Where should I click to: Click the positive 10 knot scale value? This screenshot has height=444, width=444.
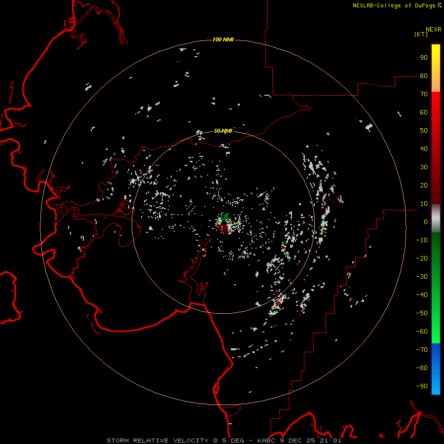(x=424, y=204)
